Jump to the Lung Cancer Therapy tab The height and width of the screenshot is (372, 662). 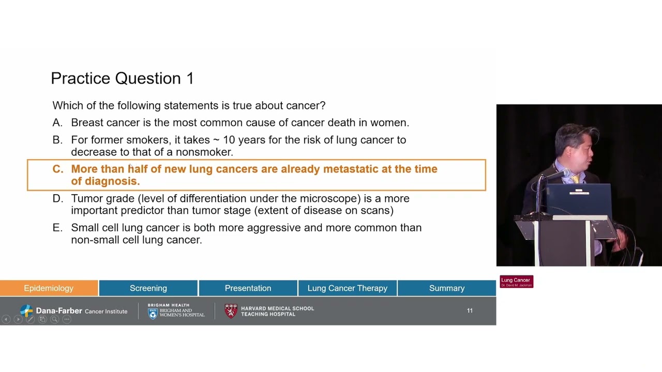coord(348,288)
